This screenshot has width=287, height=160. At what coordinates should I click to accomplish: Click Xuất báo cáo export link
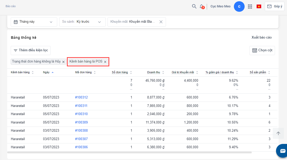point(261,38)
